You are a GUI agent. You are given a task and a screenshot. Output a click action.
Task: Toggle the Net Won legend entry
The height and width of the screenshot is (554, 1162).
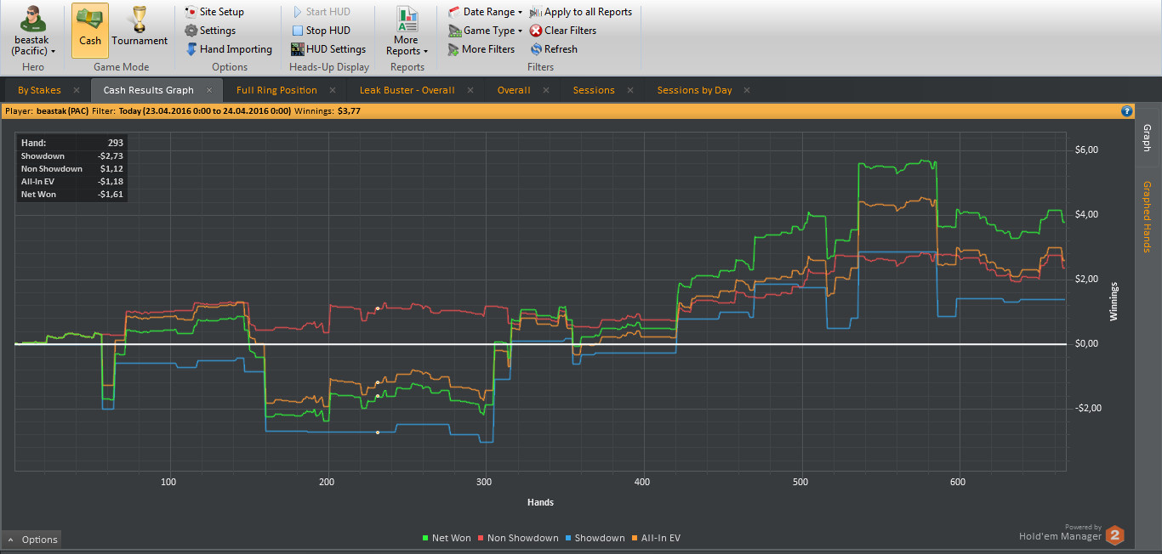[x=447, y=538]
